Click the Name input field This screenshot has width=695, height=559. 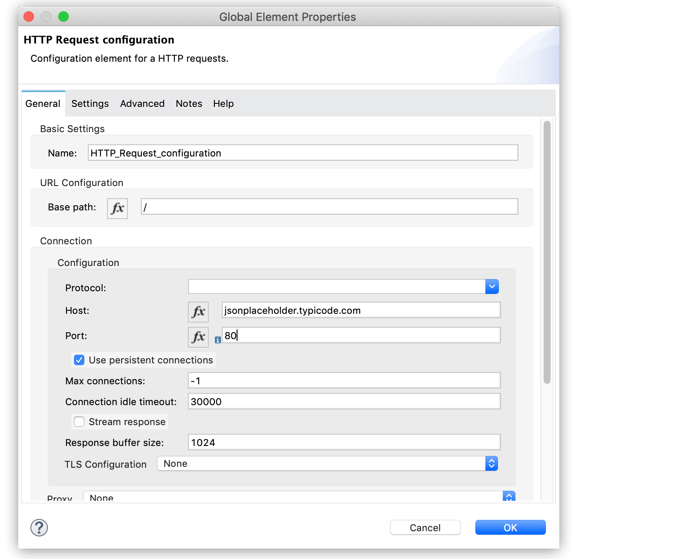coord(303,153)
